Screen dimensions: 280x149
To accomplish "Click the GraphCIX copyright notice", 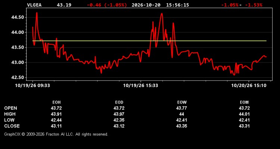I will (56, 134).
